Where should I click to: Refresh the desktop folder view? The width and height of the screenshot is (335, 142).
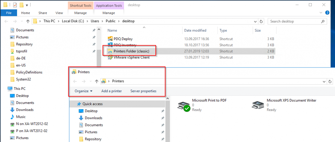pos(261,21)
